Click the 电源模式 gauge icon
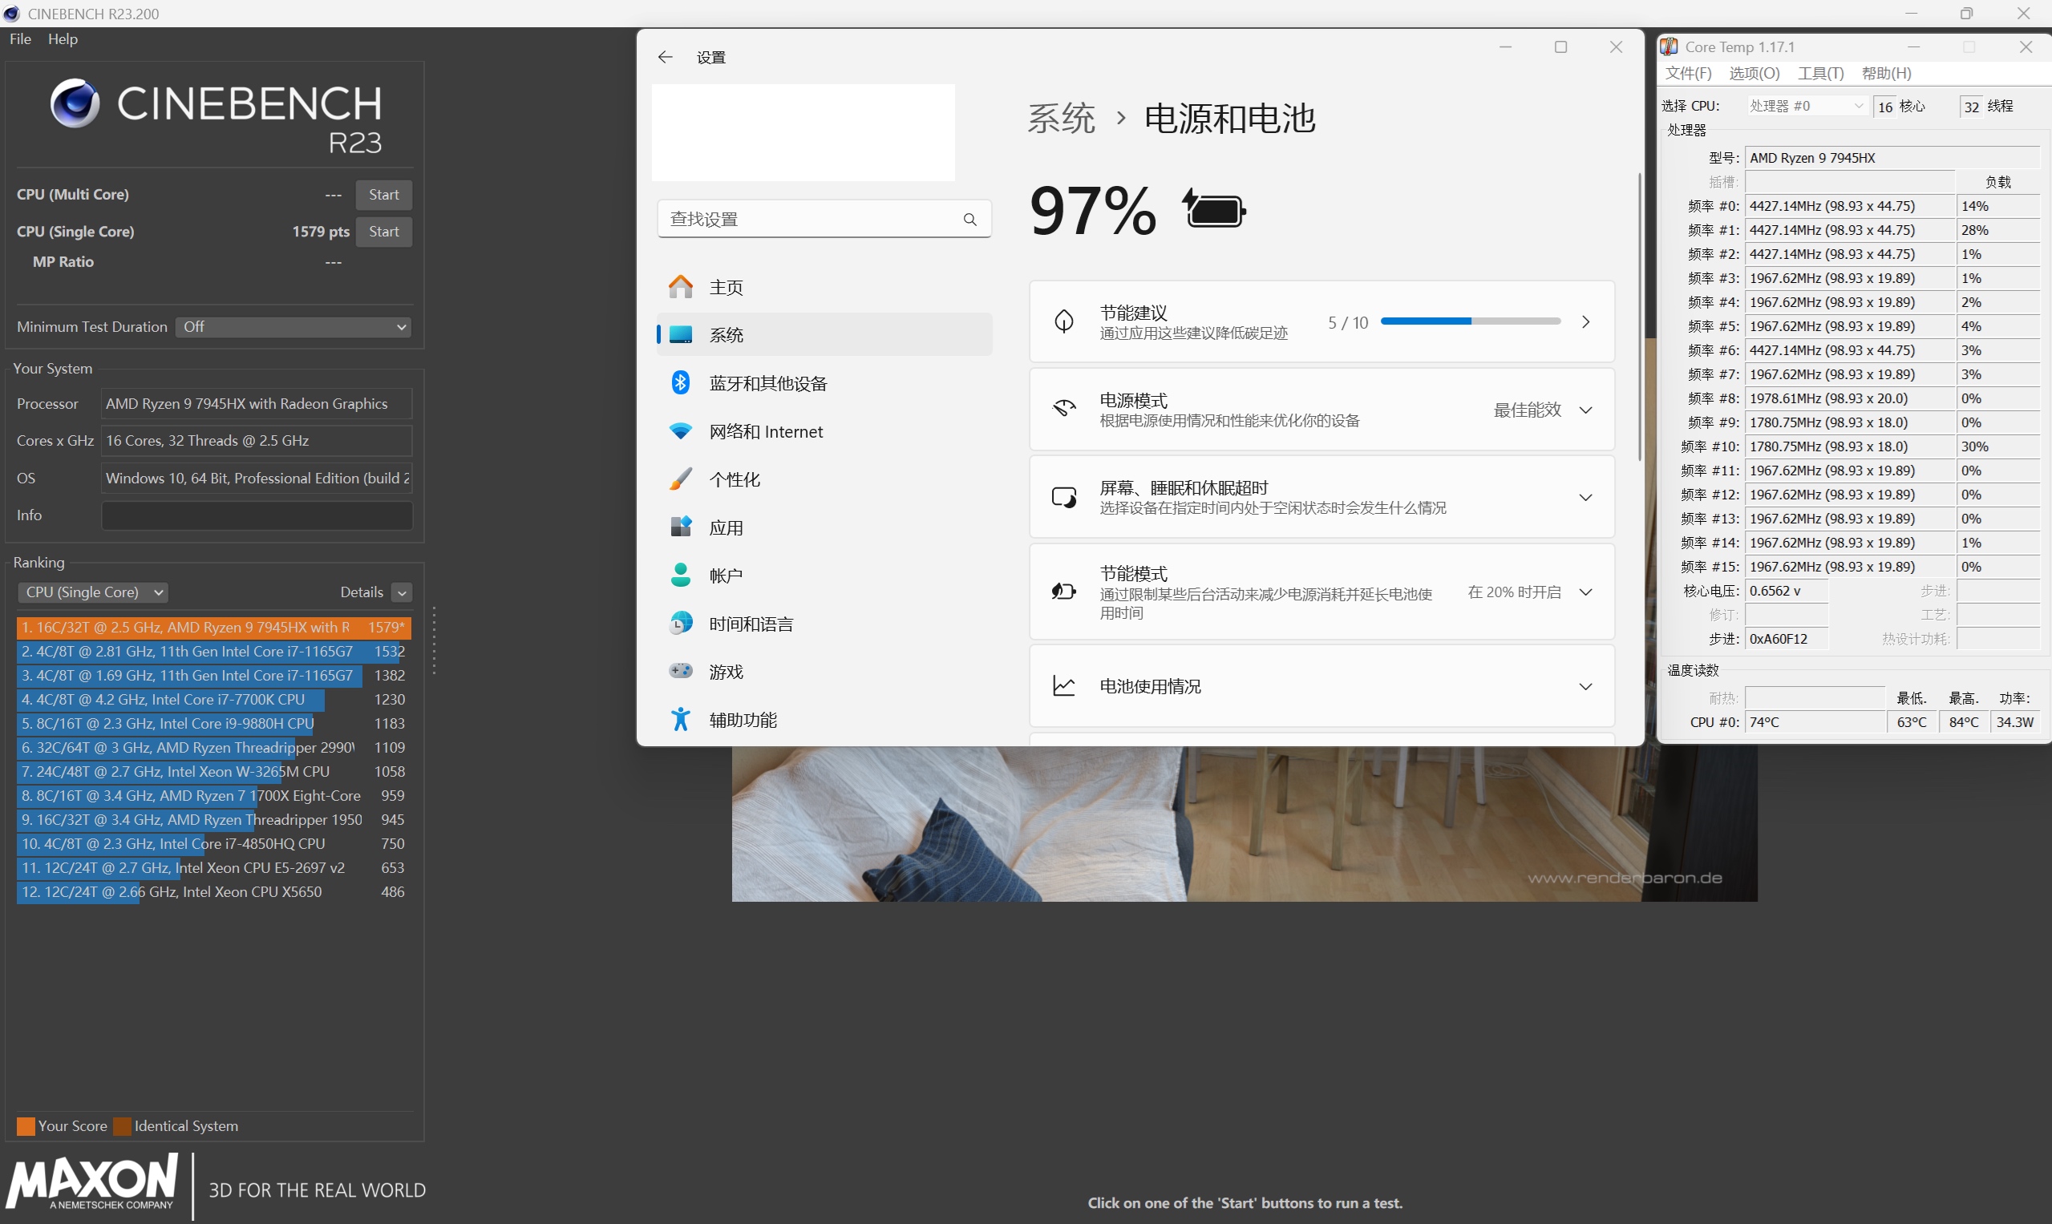This screenshot has width=2052, height=1224. click(x=1064, y=409)
